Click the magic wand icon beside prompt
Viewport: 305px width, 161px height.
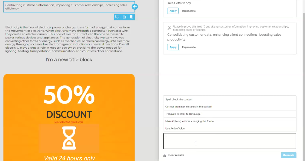tap(169, 28)
